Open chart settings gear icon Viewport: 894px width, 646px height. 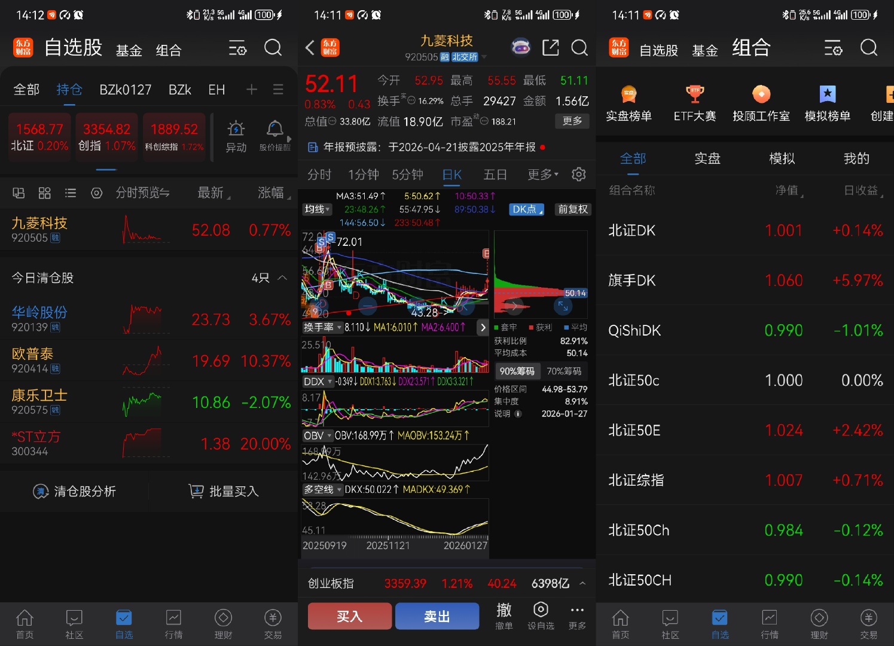click(x=578, y=174)
